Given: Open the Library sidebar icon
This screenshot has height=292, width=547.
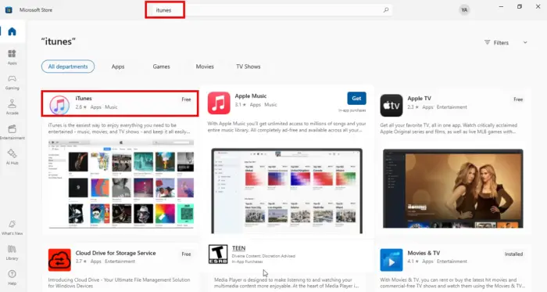Looking at the screenshot, I should click(x=12, y=252).
